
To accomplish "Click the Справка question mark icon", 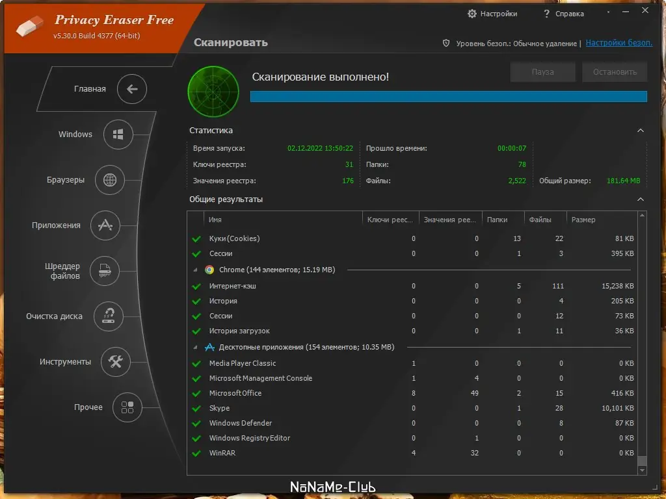I will tap(546, 14).
